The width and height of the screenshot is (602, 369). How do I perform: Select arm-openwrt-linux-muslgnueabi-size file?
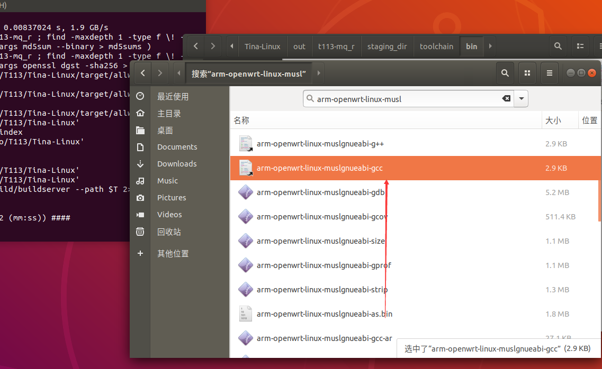click(x=416, y=241)
